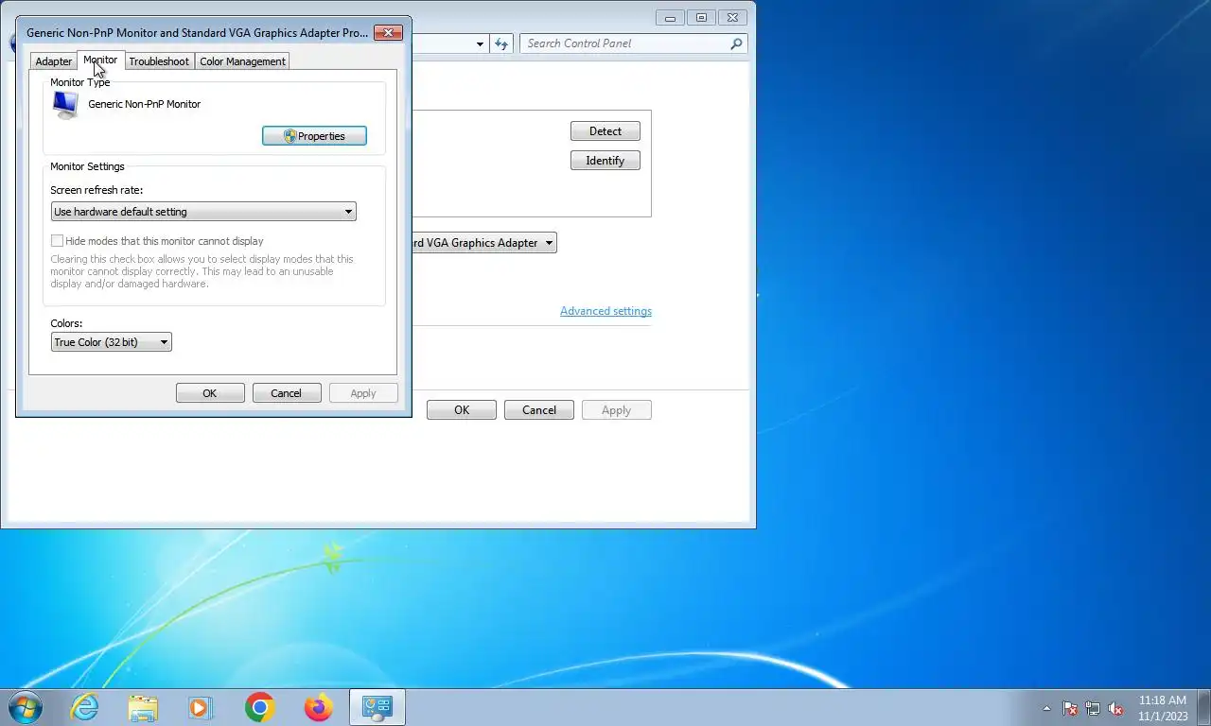The height and width of the screenshot is (726, 1211).
Task: Click Show desktop at the taskbar end
Action: coord(1203,707)
